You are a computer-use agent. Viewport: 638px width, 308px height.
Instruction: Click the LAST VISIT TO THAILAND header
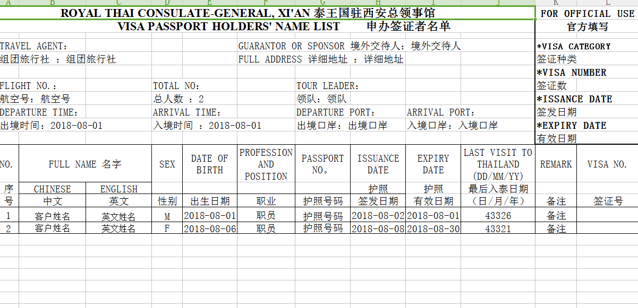[x=498, y=164]
